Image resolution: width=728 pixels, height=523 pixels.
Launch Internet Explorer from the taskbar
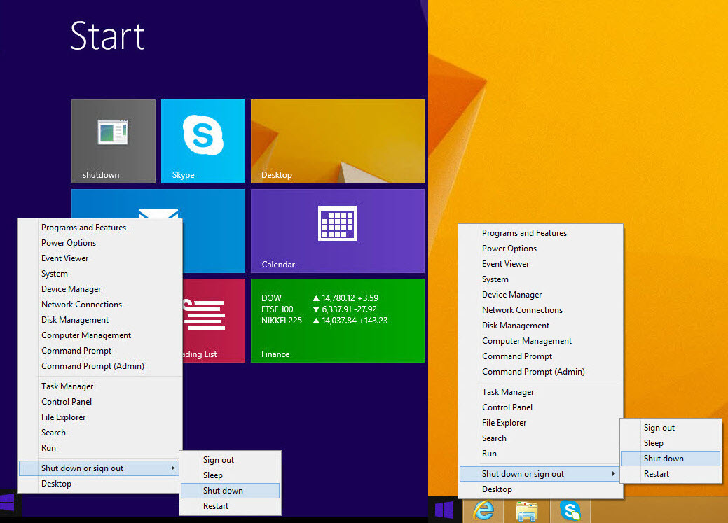click(x=483, y=510)
